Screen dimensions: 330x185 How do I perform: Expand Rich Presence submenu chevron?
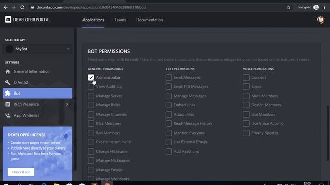(67, 104)
